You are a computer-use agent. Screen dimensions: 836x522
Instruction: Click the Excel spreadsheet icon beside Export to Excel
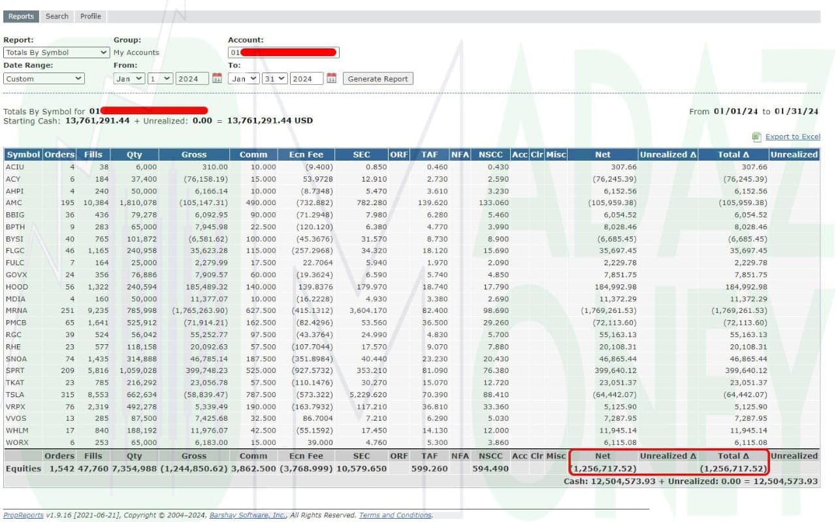[756, 136]
